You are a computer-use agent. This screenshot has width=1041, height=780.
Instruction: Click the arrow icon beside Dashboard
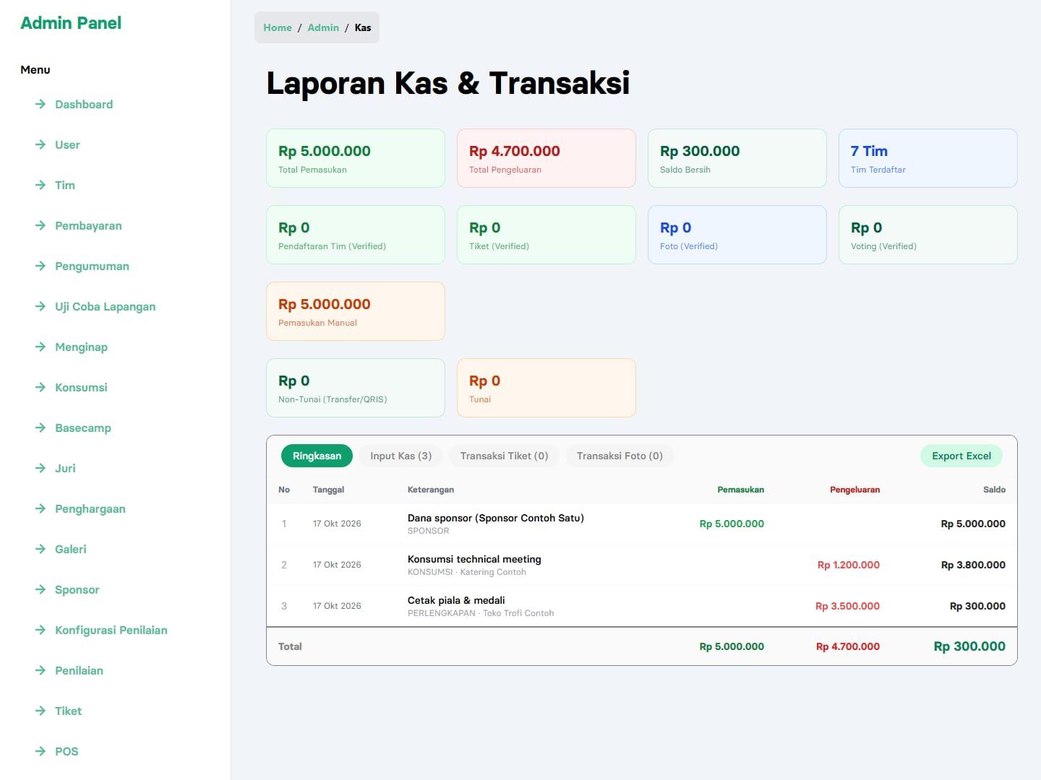[x=40, y=104]
